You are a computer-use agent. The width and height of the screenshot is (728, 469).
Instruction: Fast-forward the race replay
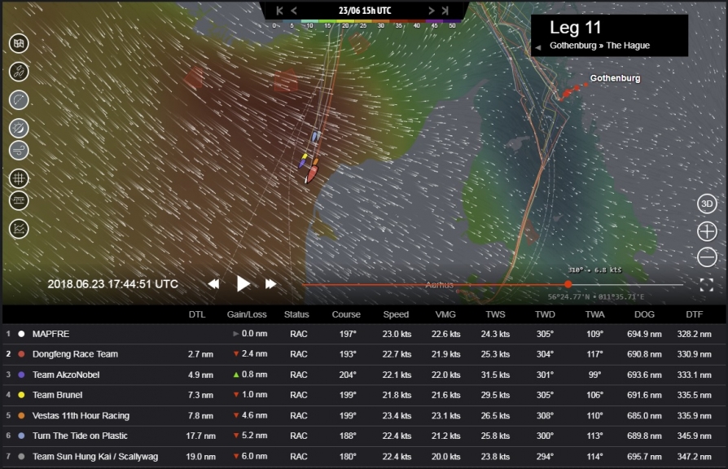(x=270, y=284)
